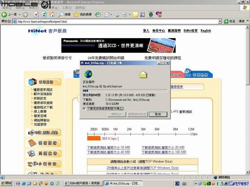Toggle close dialog when download completes checkbox

84,108
